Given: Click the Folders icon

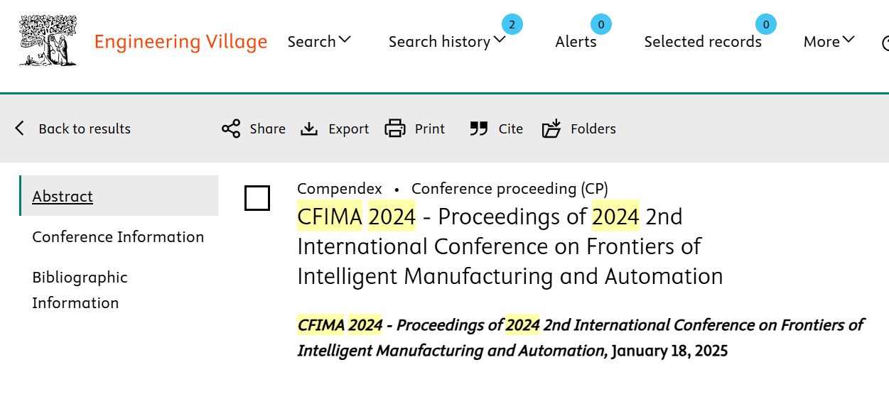Looking at the screenshot, I should (x=551, y=129).
